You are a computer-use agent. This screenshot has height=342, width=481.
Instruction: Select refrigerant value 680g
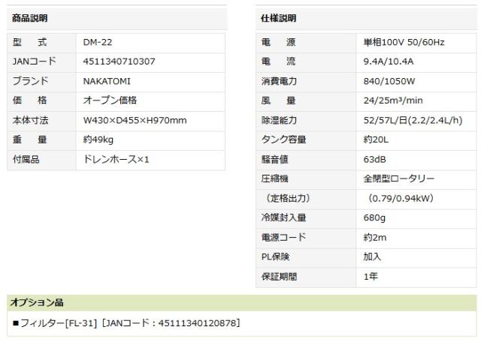coord(374,217)
